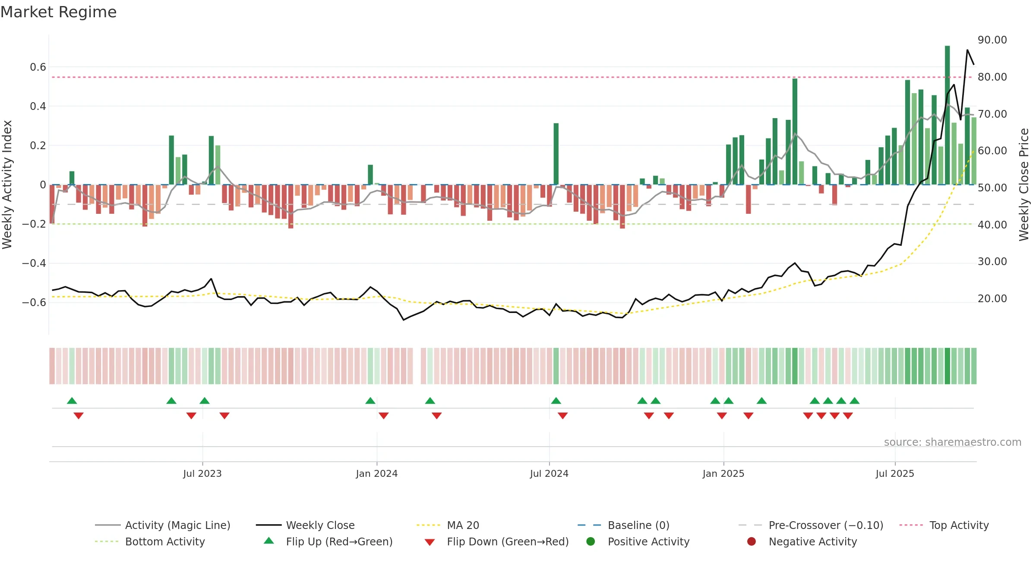The width and height of the screenshot is (1036, 582).
Task: Click the 50.00 price axis label
Action: click(x=992, y=188)
